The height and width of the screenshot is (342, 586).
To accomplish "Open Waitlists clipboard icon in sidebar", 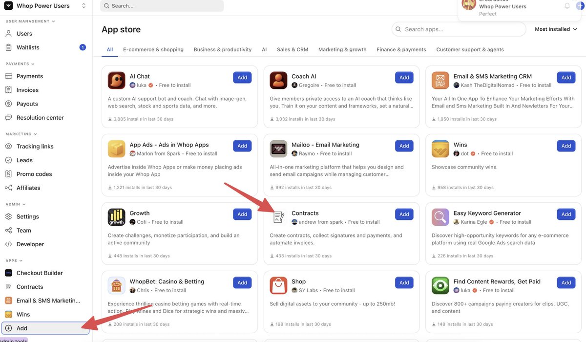I will 8,47.
